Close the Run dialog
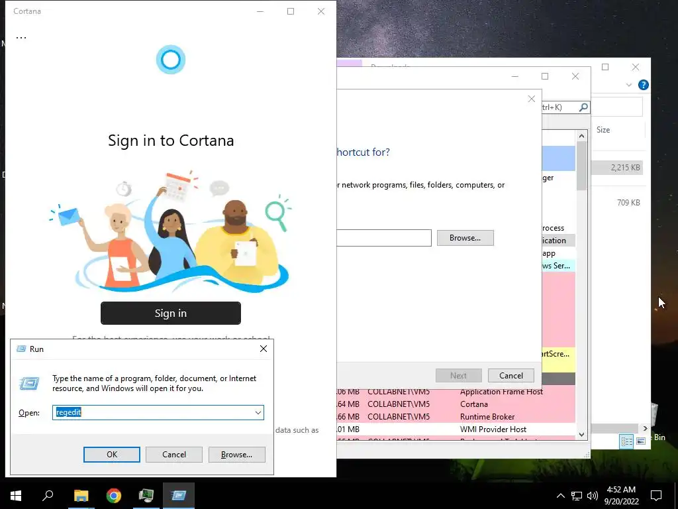The height and width of the screenshot is (509, 678). [264, 349]
